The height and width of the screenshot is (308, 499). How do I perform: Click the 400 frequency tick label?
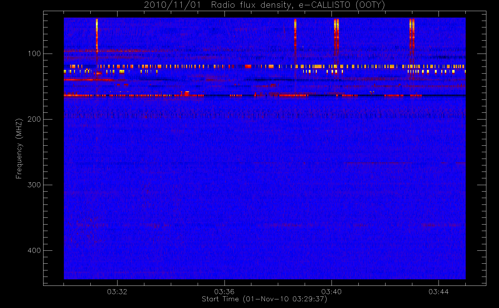click(34, 250)
